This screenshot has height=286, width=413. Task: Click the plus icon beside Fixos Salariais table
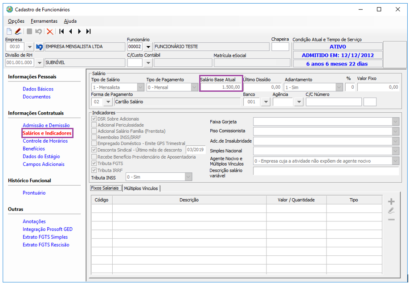pyautogui.click(x=391, y=201)
